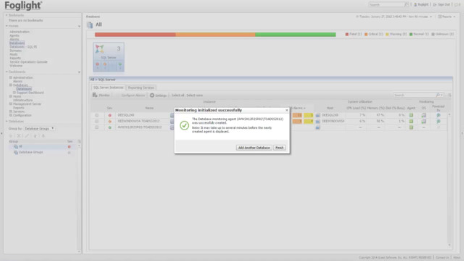This screenshot has width=464, height=261.
Task: Click the AVW2K12R2SR02-TOADSS2012 instance name
Action: point(140,127)
